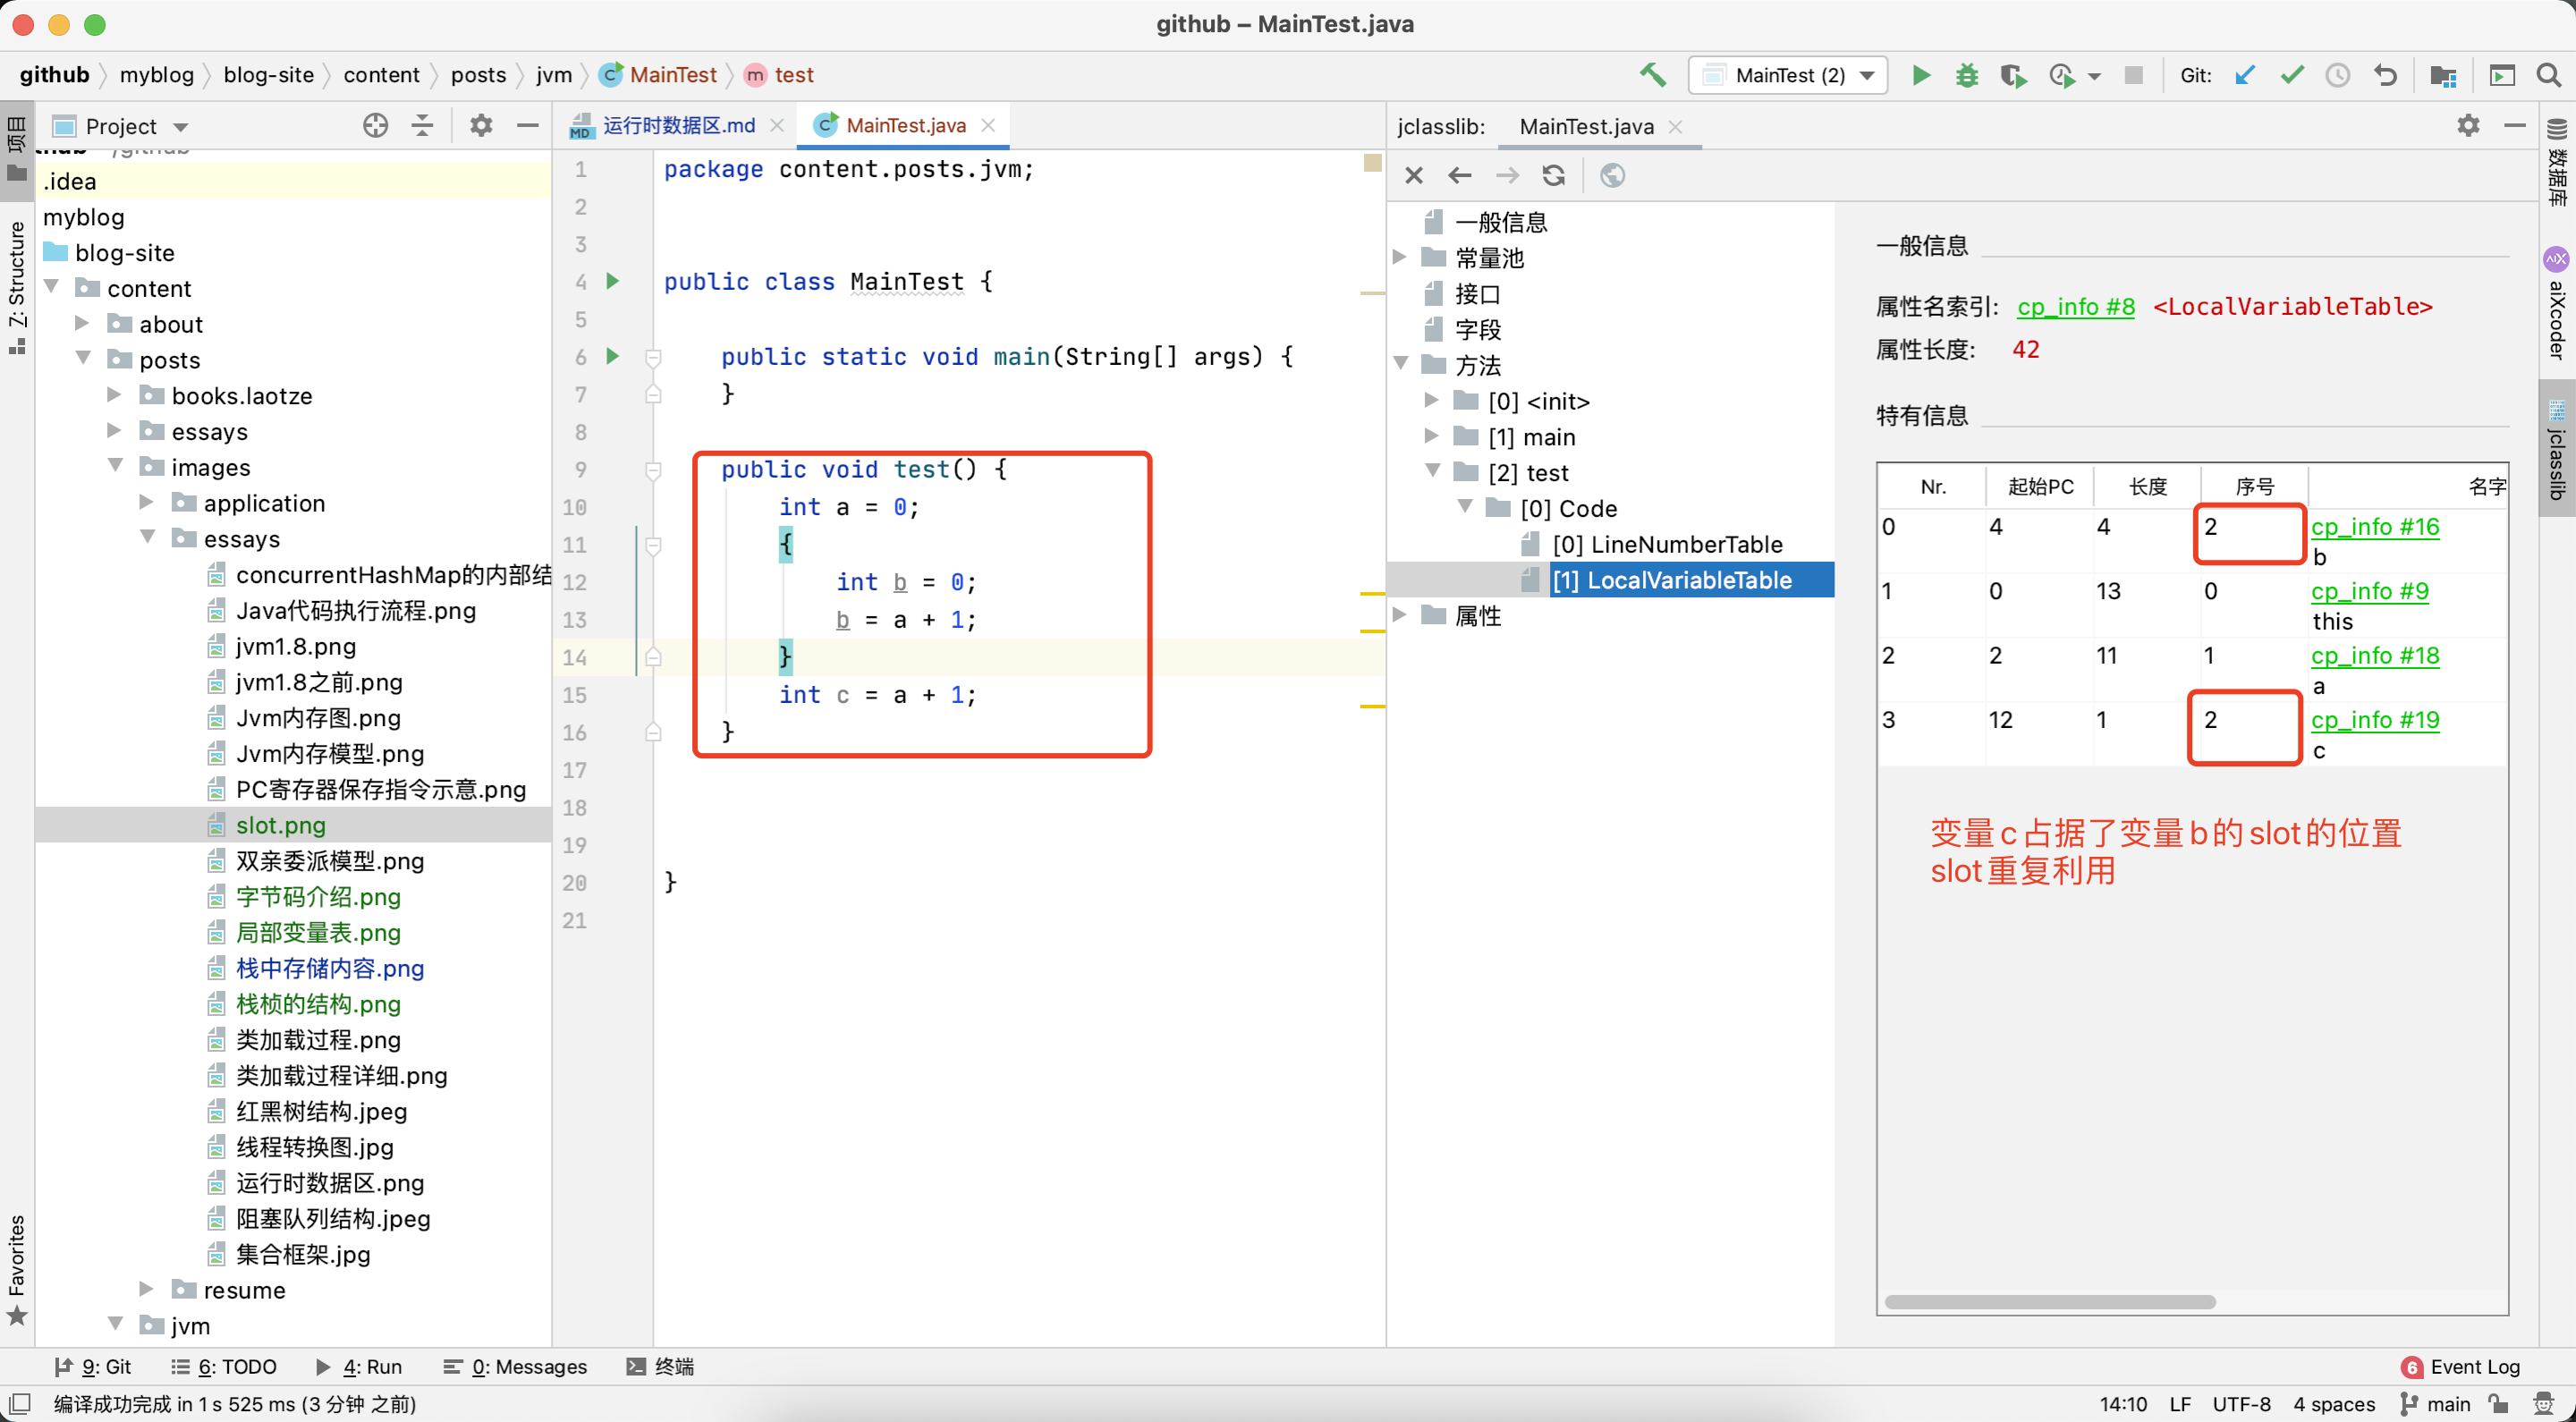Image resolution: width=2576 pixels, height=1422 pixels.
Task: Click cp_info #16 hyperlink
Action: (x=2375, y=525)
